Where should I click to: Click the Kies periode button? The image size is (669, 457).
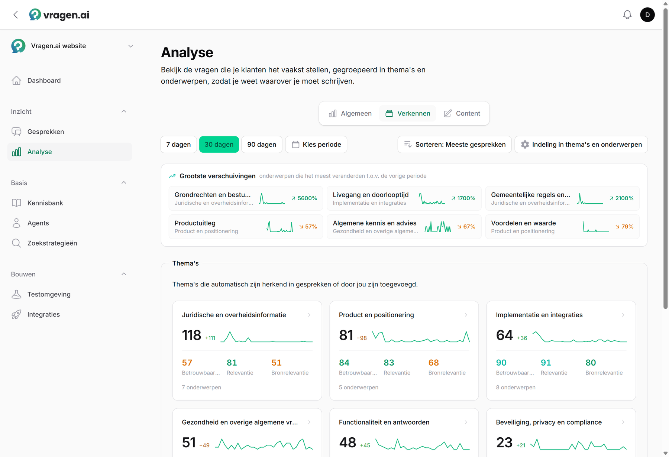(x=316, y=145)
